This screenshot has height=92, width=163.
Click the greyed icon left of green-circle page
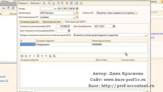(49, 3)
